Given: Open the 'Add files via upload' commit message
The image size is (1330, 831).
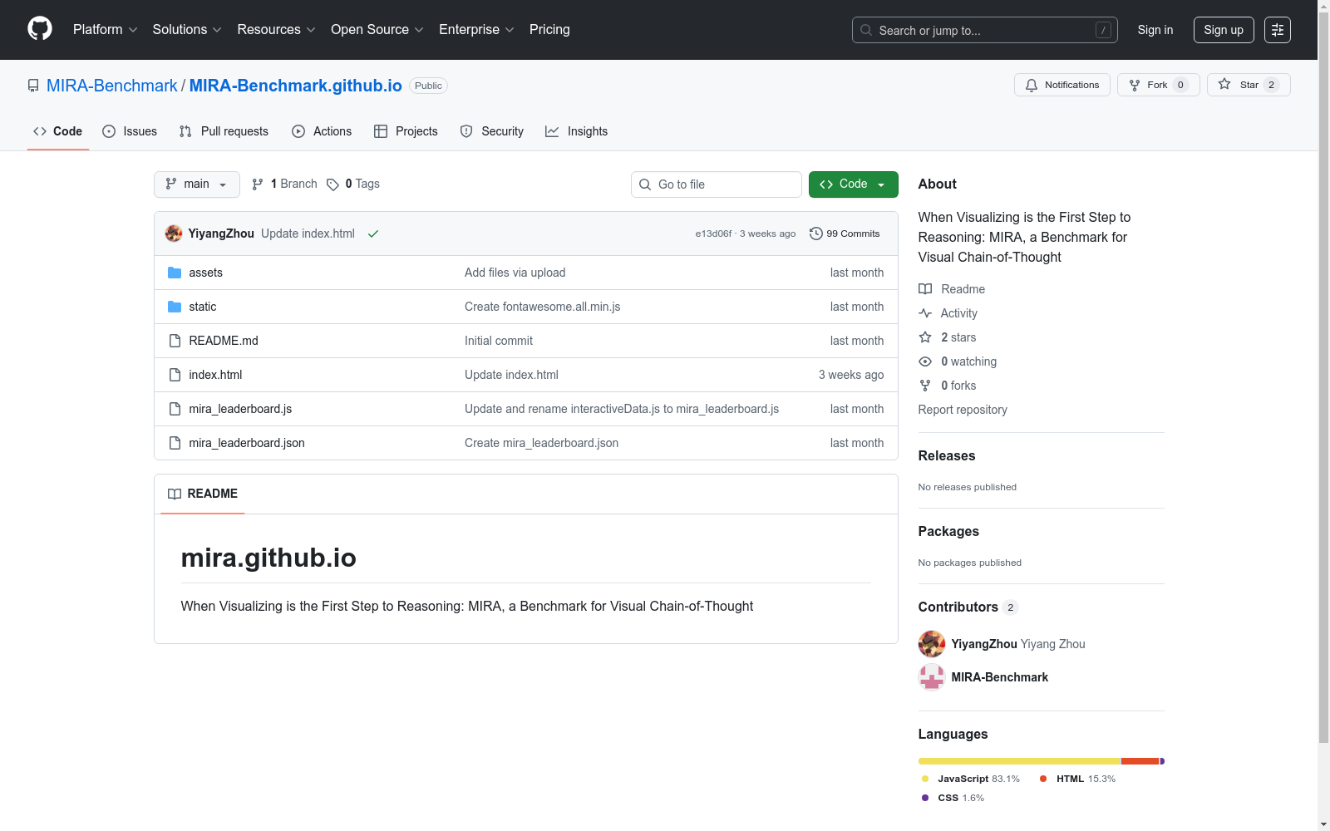Looking at the screenshot, I should pos(515,273).
